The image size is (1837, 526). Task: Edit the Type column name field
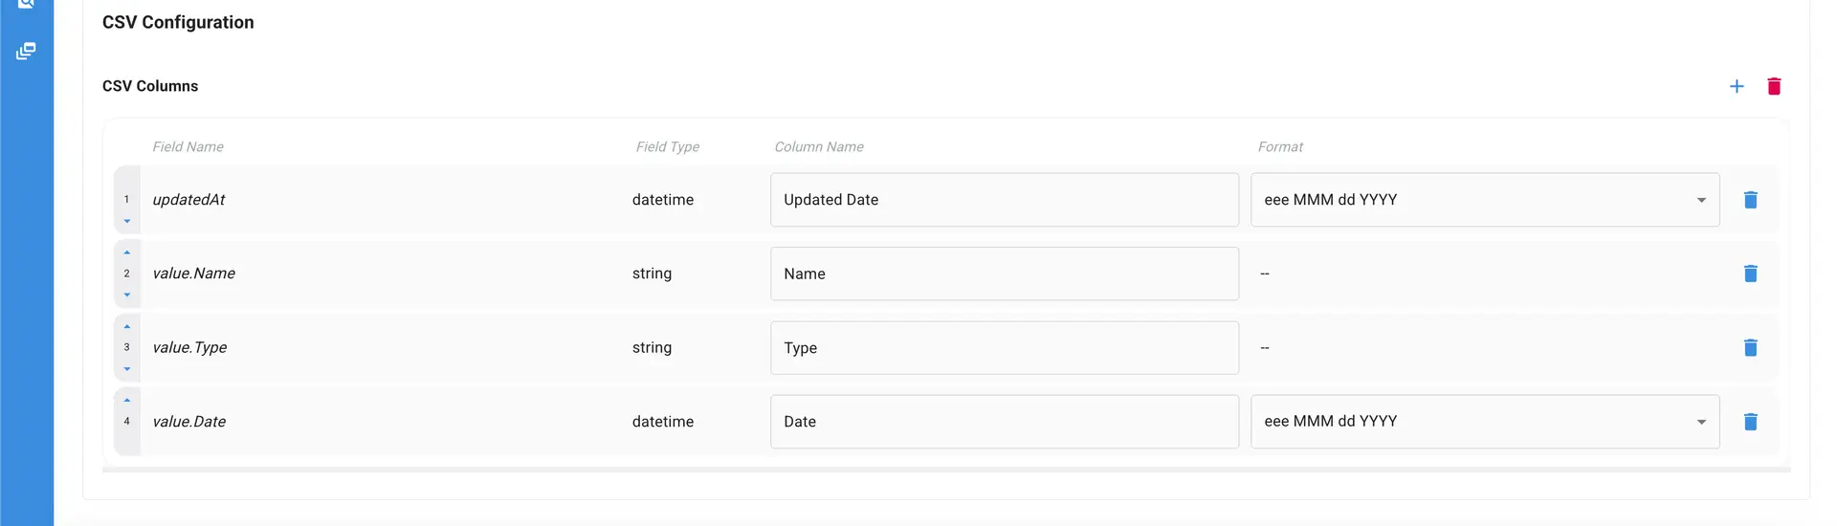coord(1005,348)
